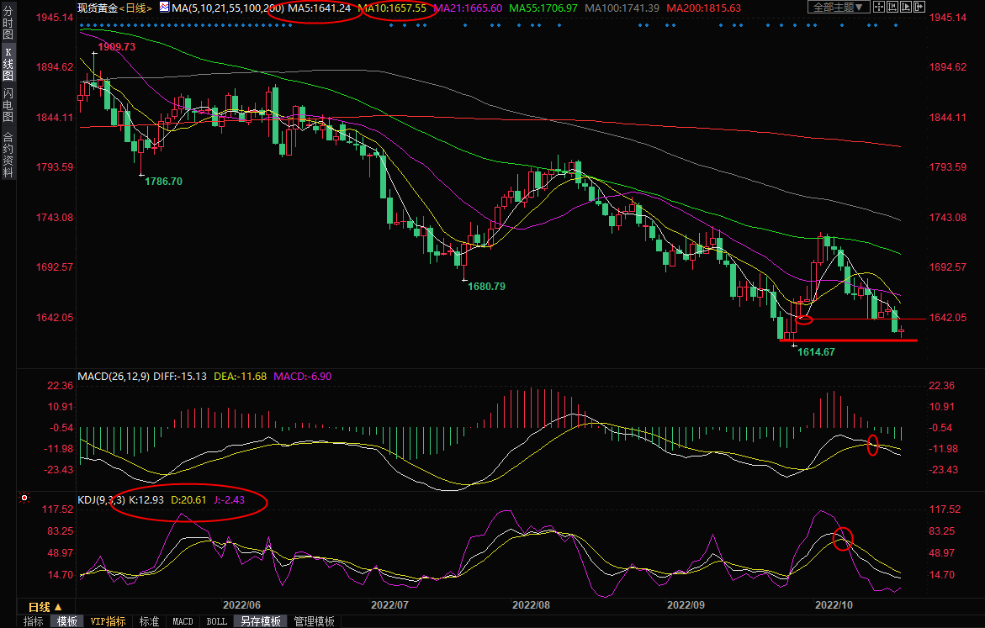The width and height of the screenshot is (985, 628).
Task: Switch to the 分时图 side tab
Action: click(8, 28)
